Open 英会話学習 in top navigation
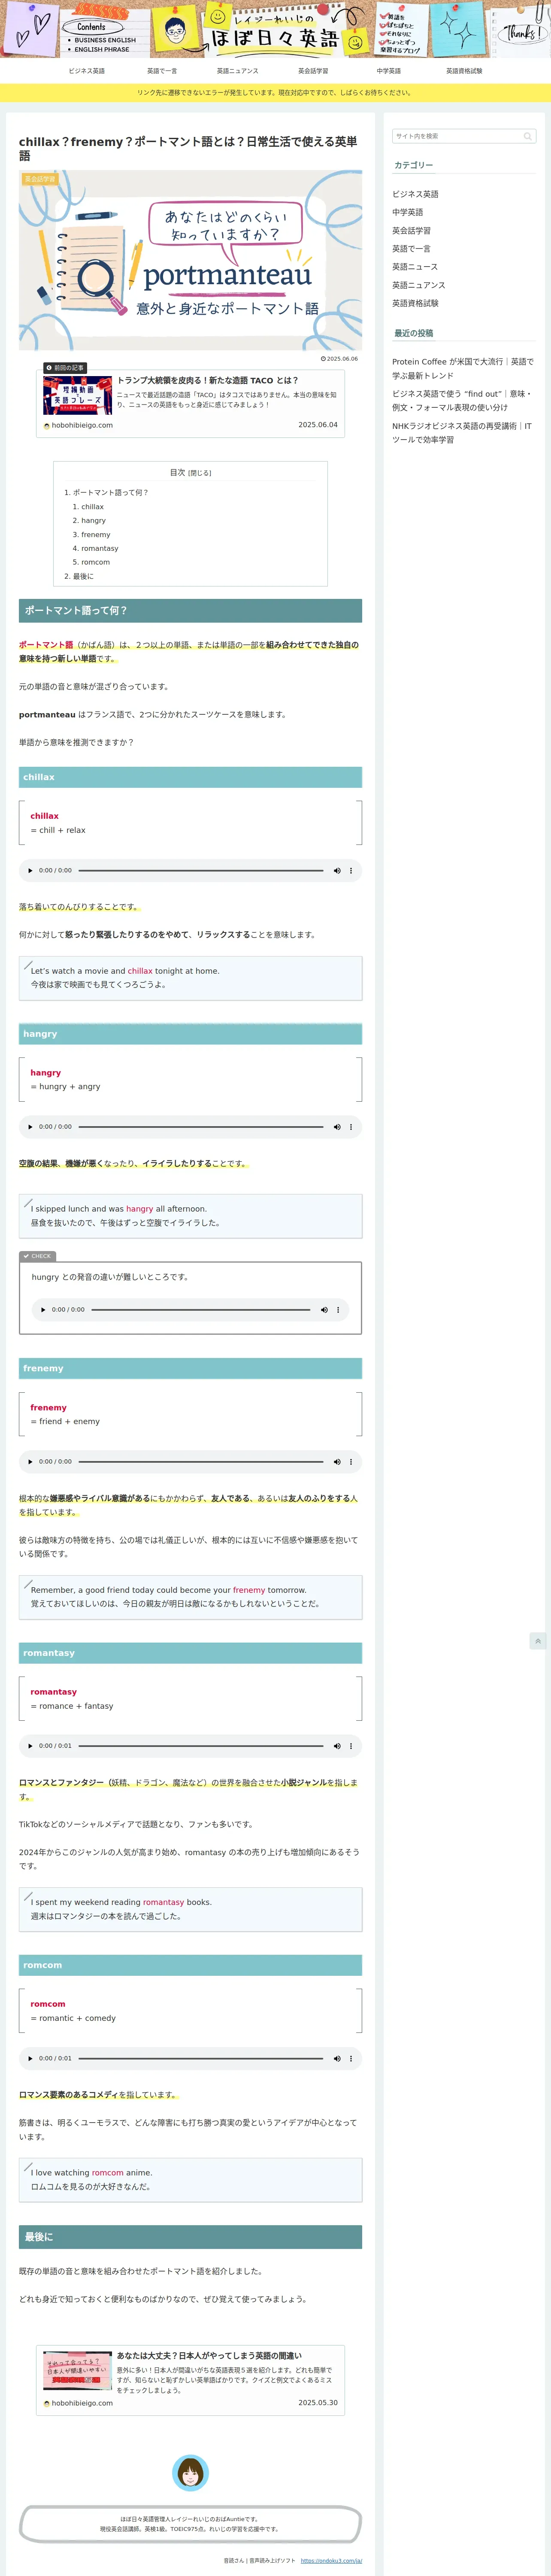The width and height of the screenshot is (551, 2576). (313, 71)
